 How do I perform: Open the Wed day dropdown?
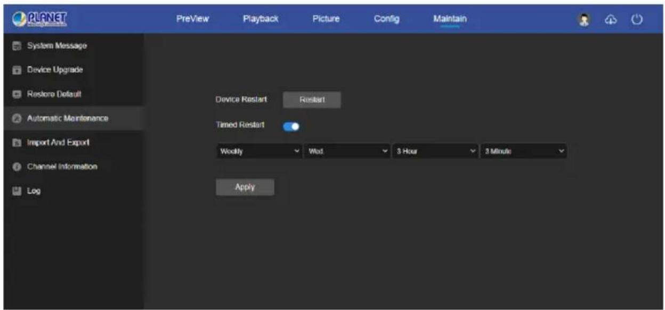pyautogui.click(x=347, y=152)
